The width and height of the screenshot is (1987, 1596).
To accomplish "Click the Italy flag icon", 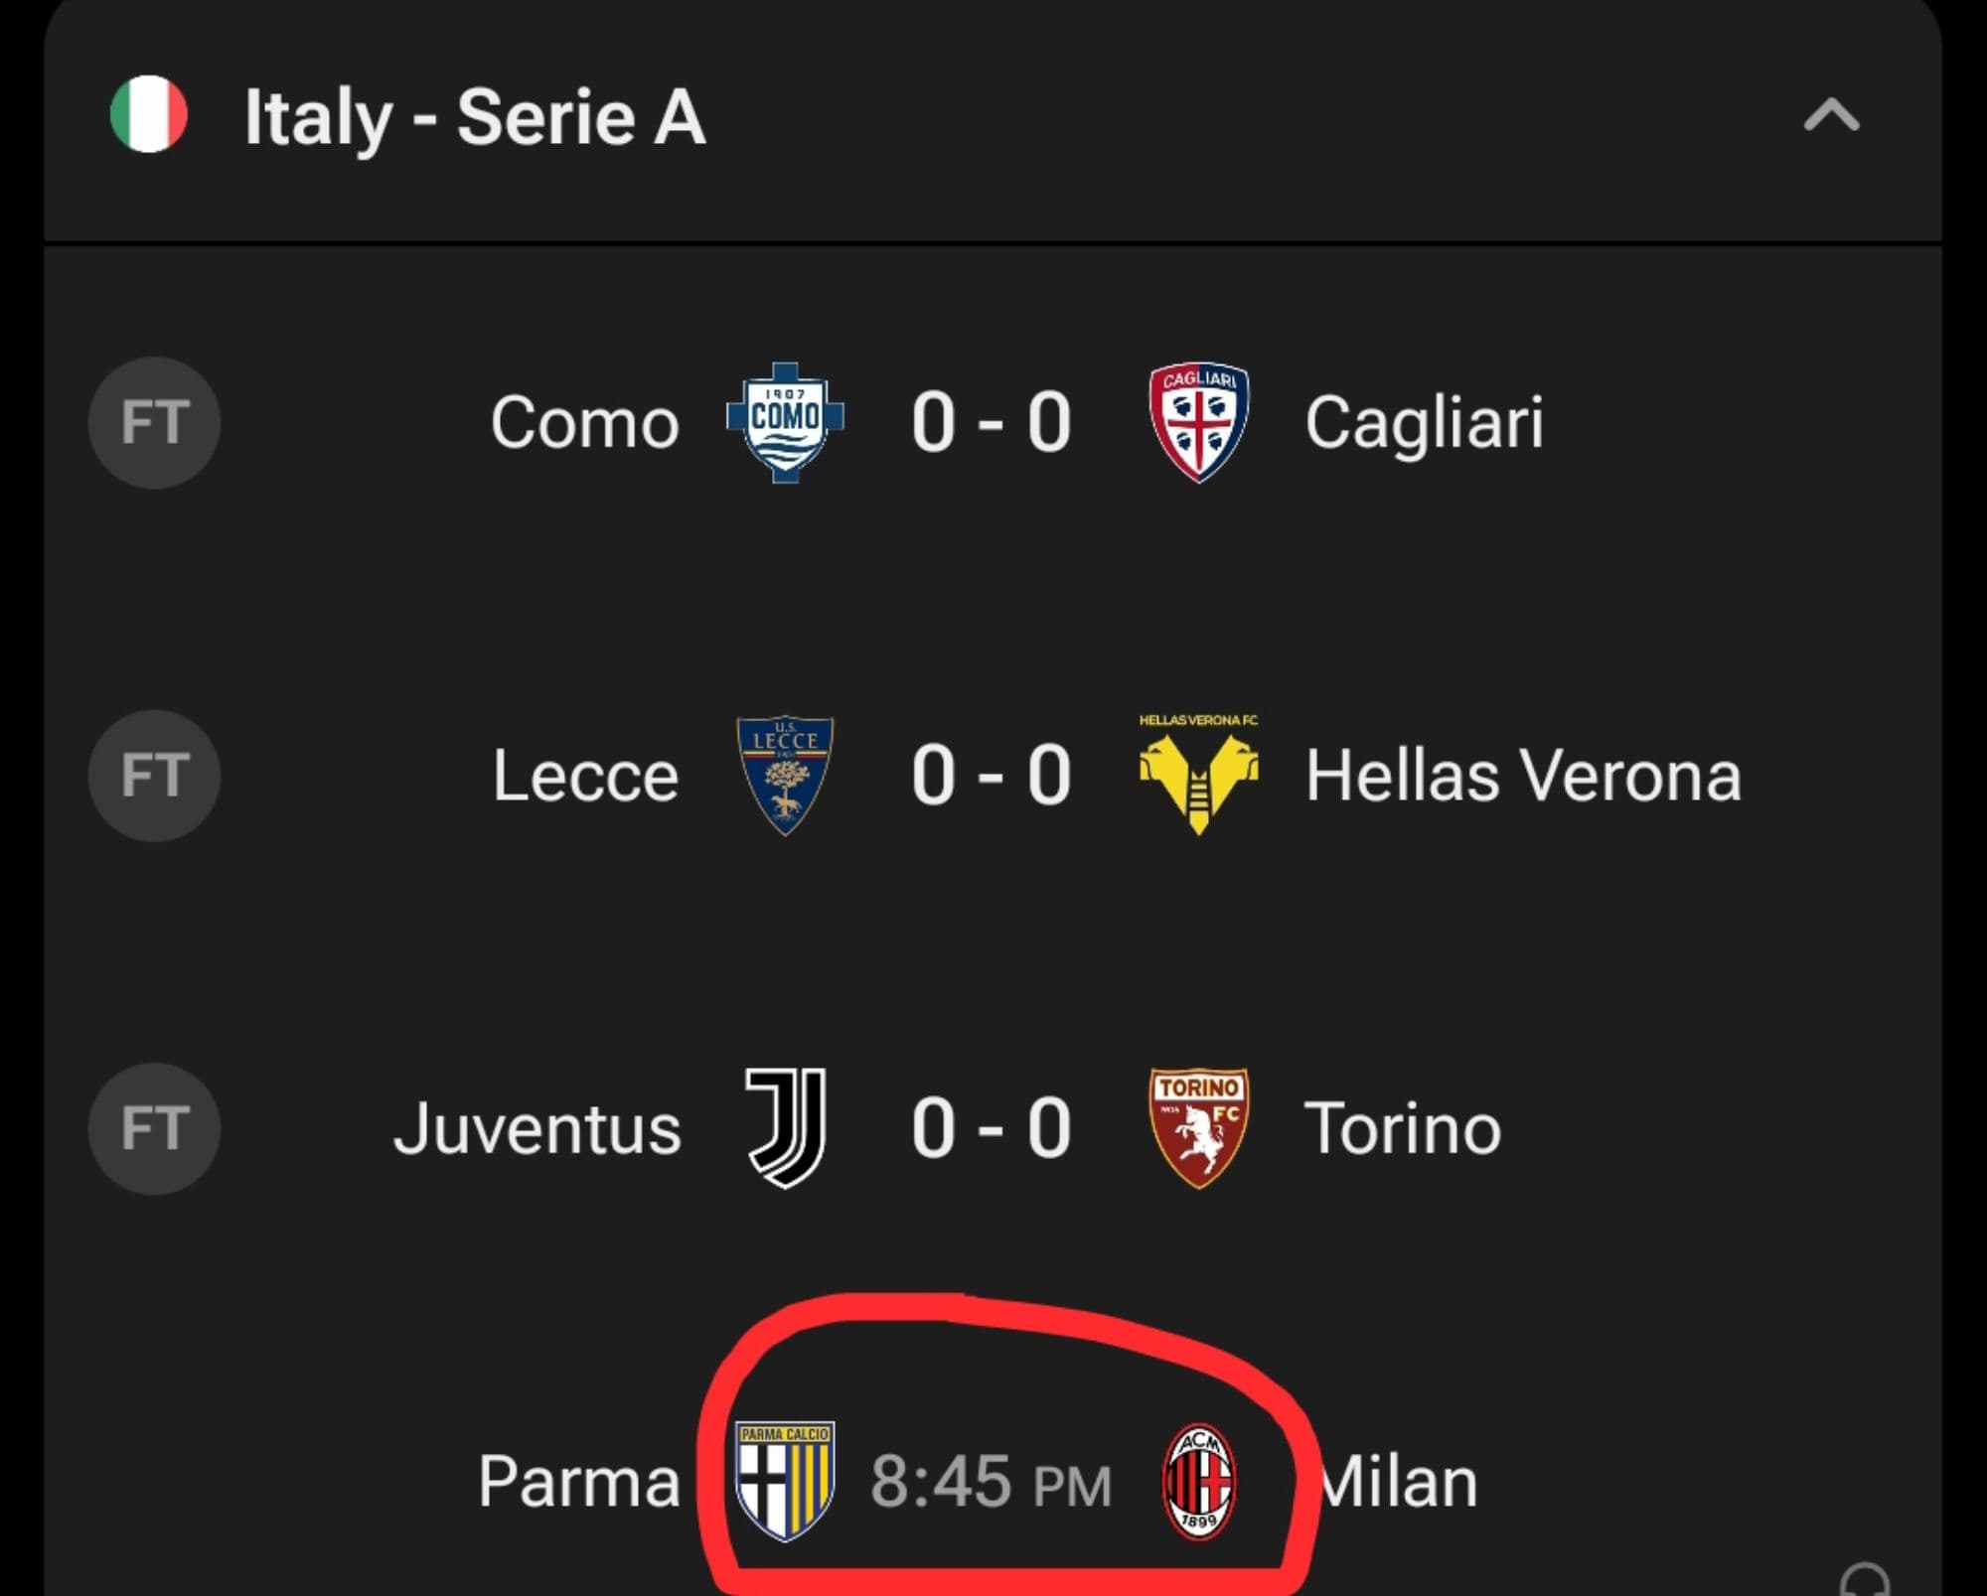I will 149,114.
